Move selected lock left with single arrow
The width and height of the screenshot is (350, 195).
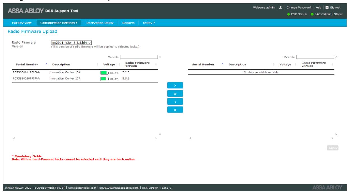click(x=175, y=101)
